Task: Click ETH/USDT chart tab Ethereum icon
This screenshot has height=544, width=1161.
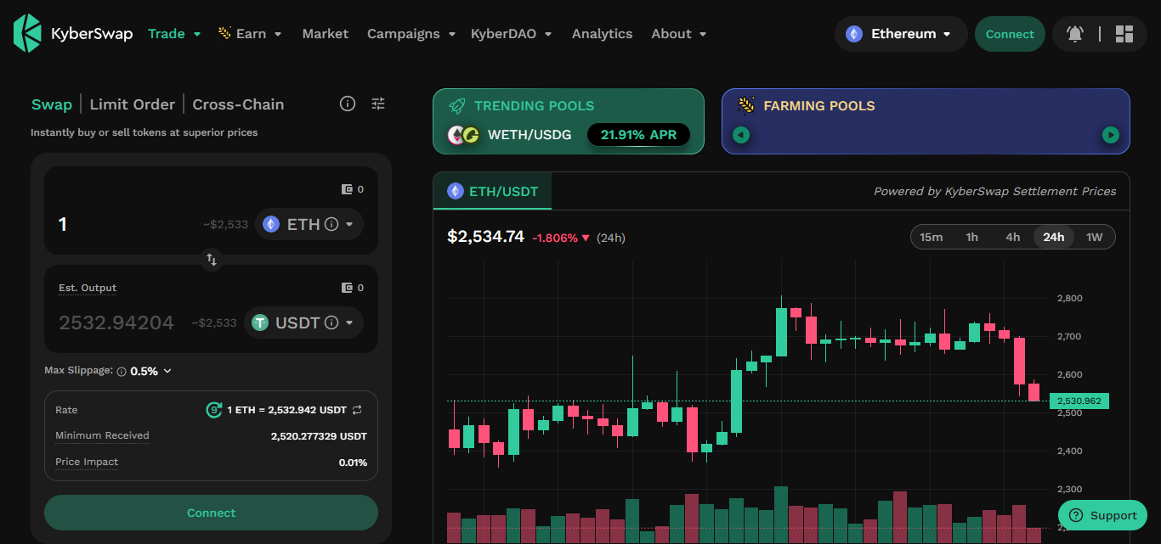Action: click(455, 191)
